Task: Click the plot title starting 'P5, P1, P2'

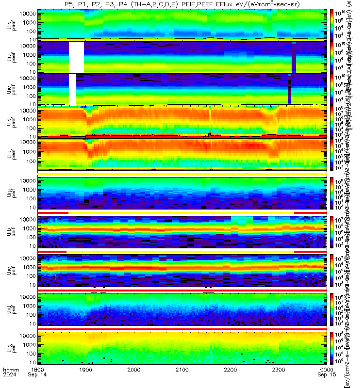Action: pos(182,4)
